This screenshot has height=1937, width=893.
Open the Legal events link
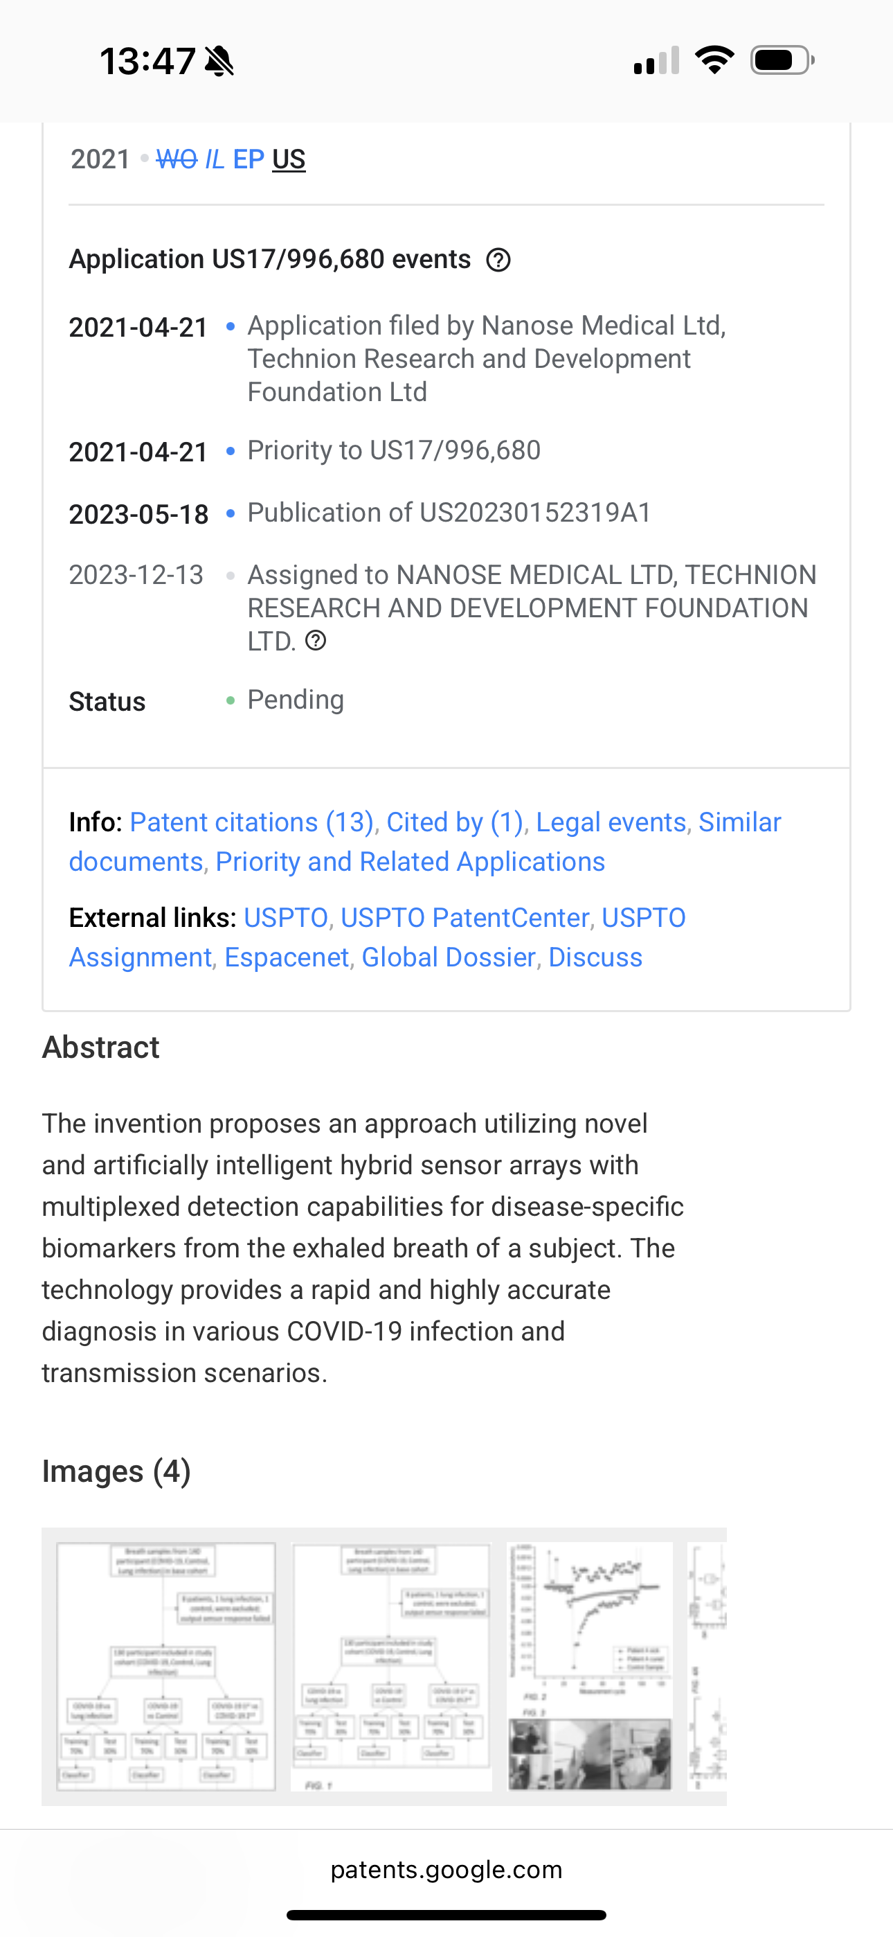pos(611,822)
